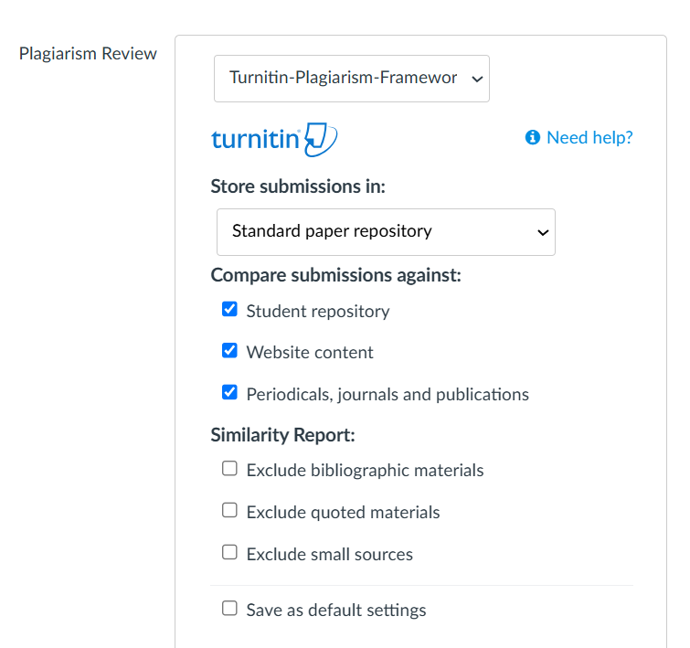
Task: Click the Plagiarism Review label
Action: coord(88,54)
